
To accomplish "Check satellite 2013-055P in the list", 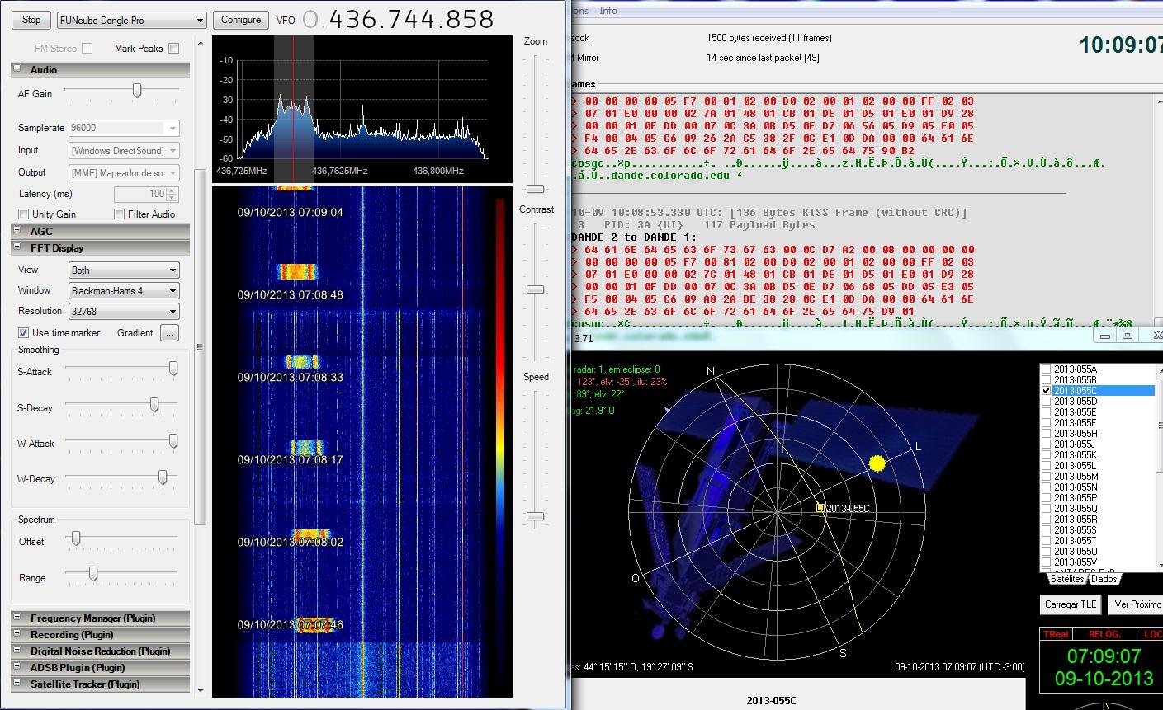I will click(1047, 498).
